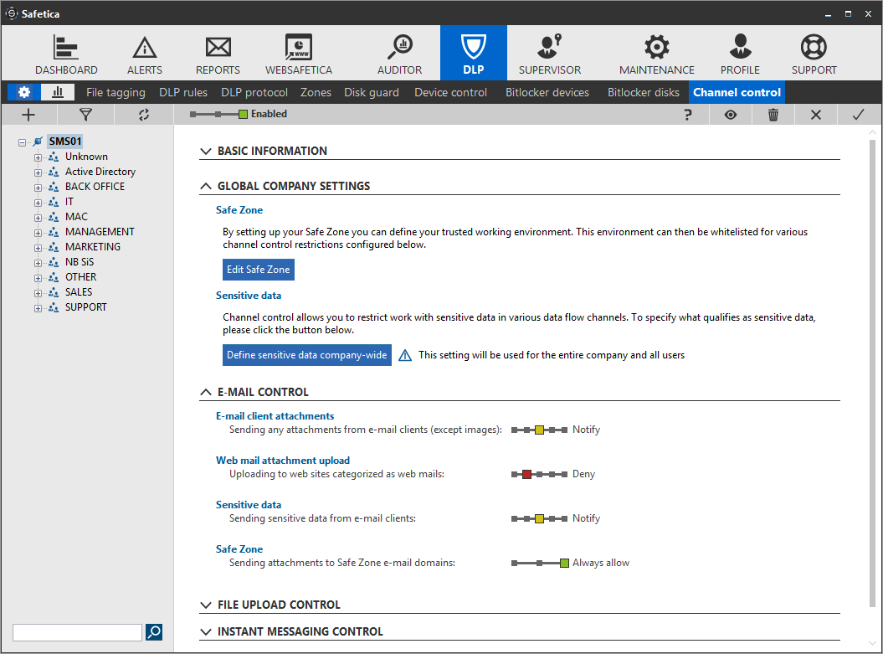Cancel changes with the X icon
Viewport: 883px width, 654px height.
(x=815, y=115)
